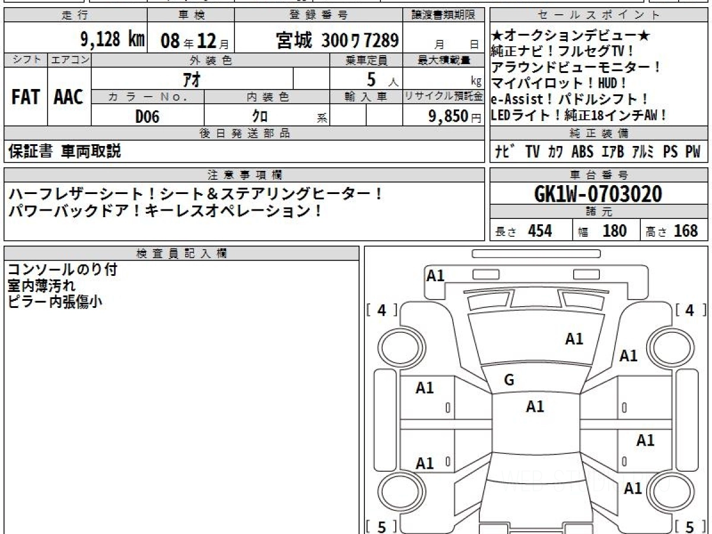Image resolution: width=712 pixels, height=534 pixels.
Task: Click the 譲渡書類期限 header
Action: 444,15
